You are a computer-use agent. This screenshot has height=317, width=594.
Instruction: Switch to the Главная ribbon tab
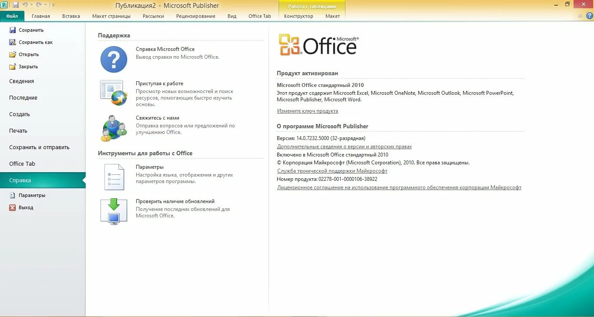point(41,16)
